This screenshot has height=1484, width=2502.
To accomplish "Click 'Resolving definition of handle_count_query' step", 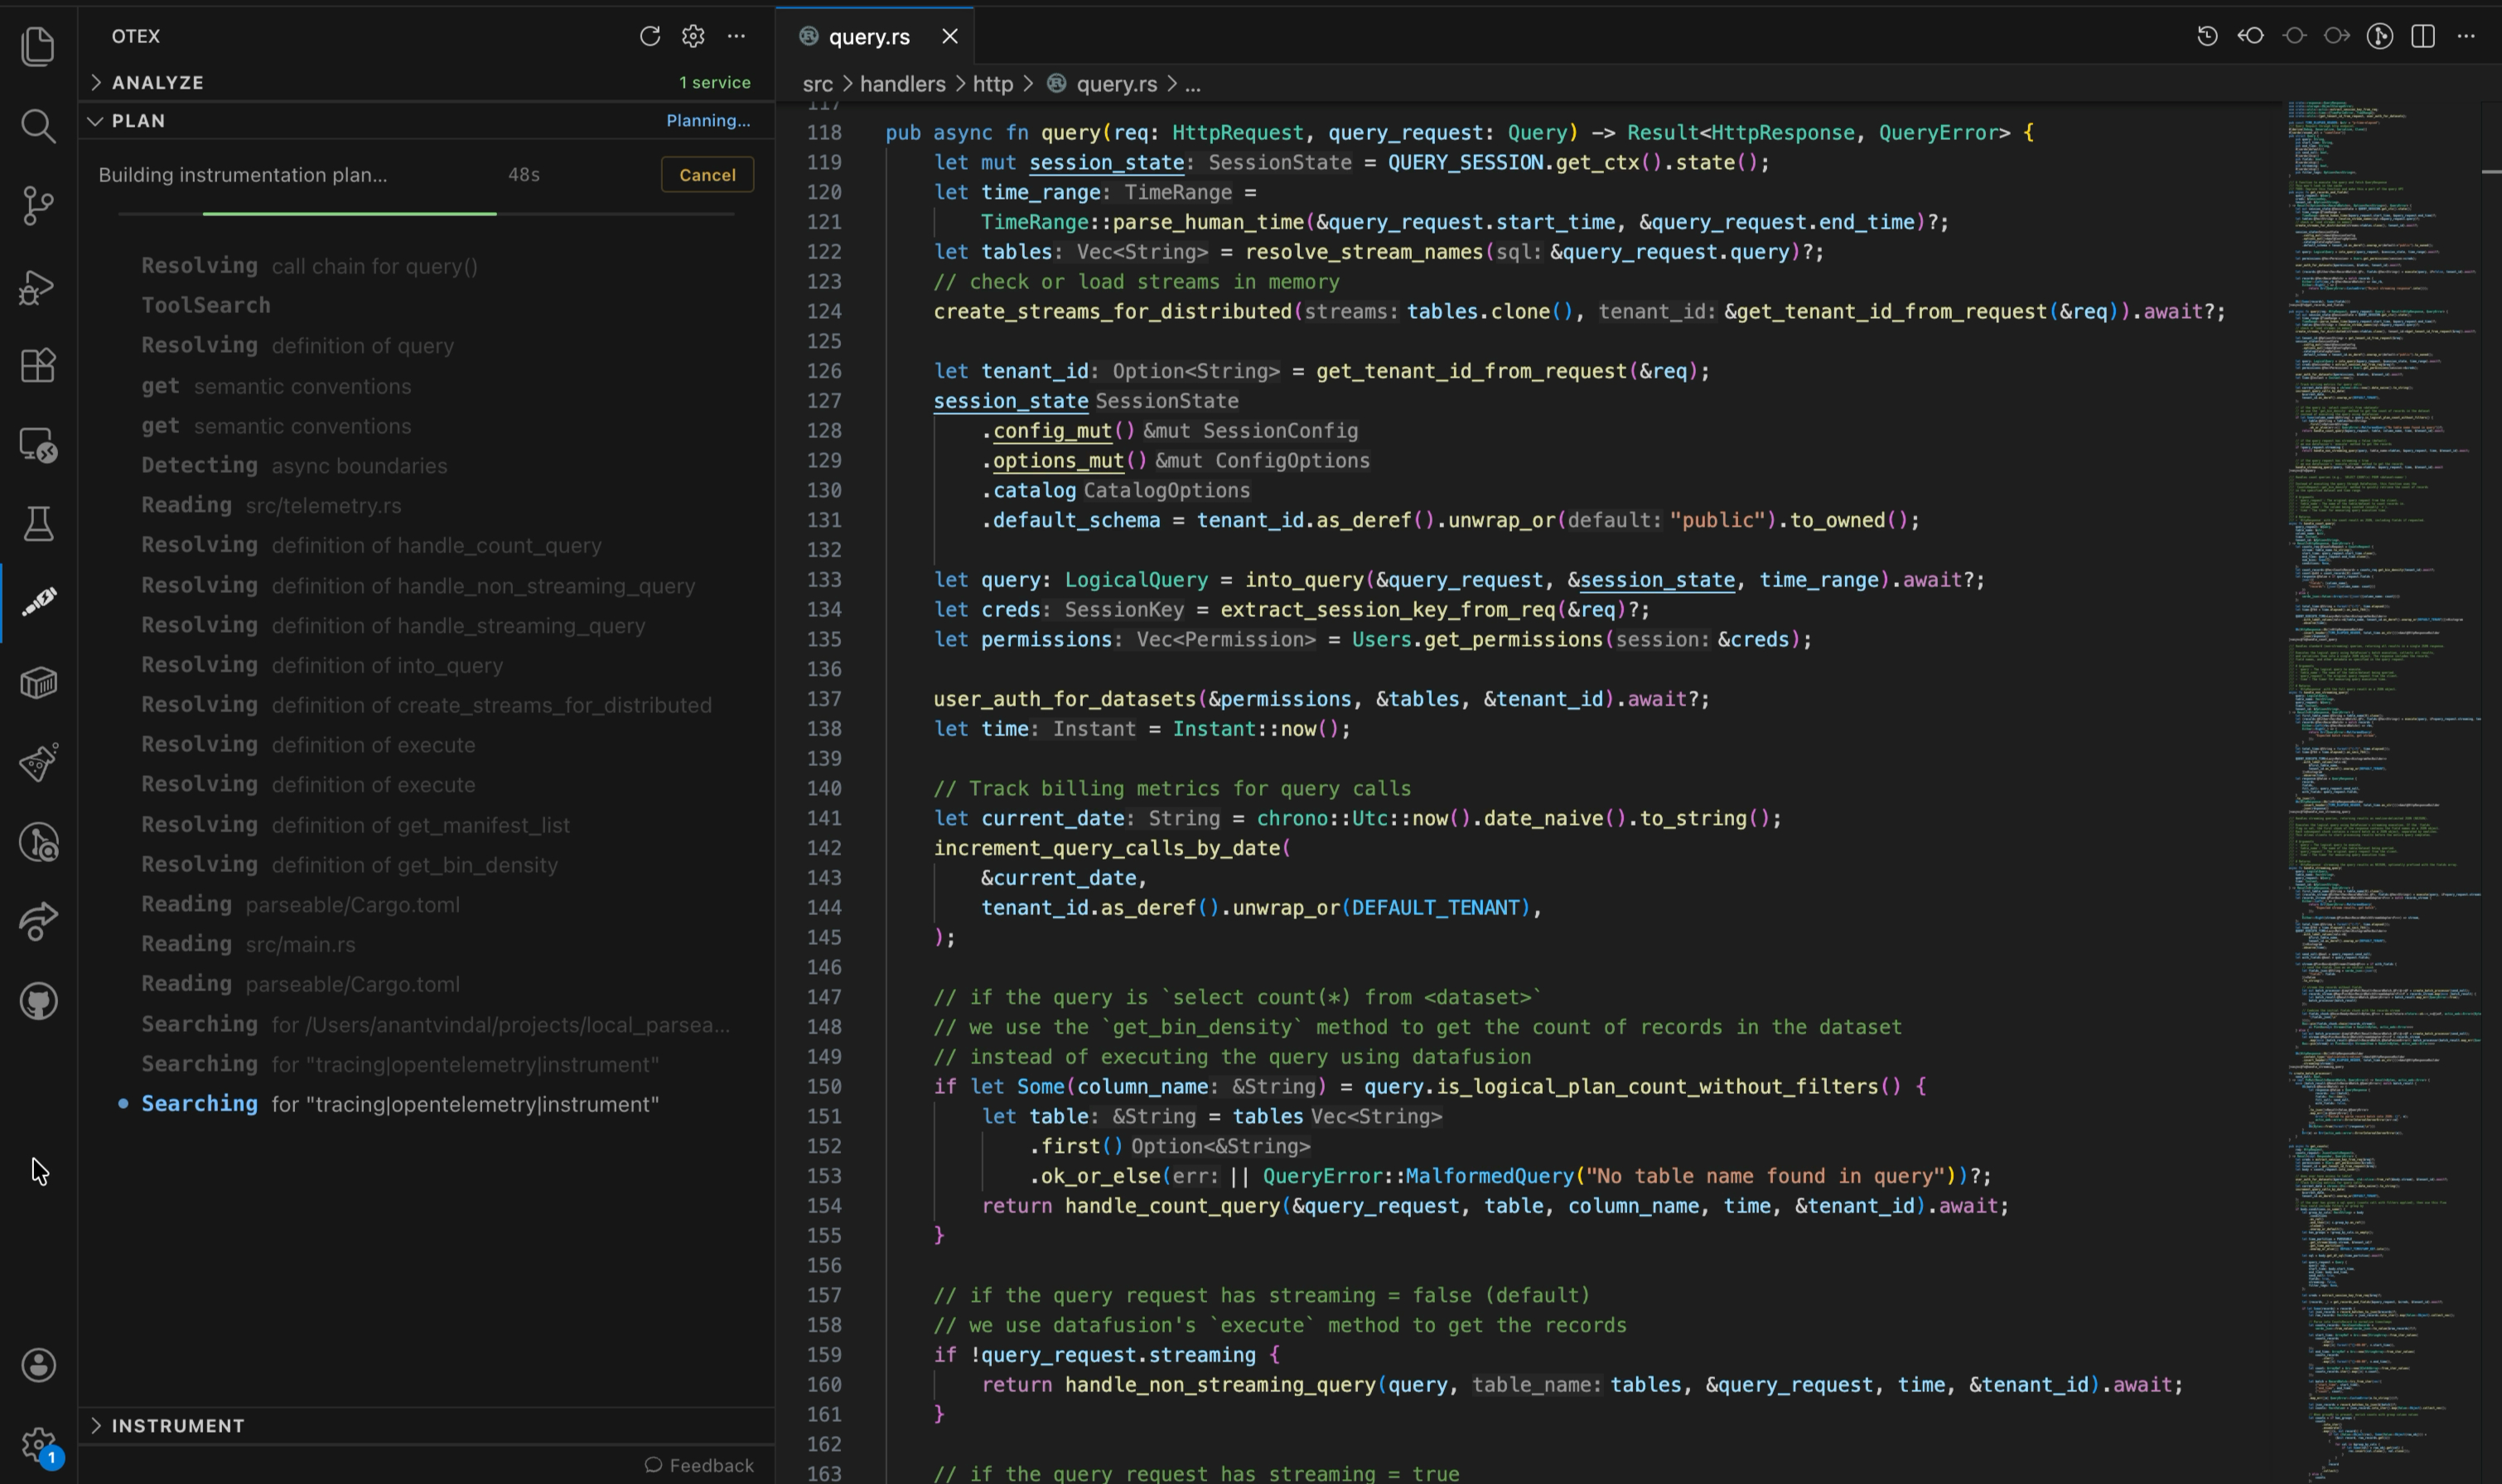I will click(x=371, y=545).
